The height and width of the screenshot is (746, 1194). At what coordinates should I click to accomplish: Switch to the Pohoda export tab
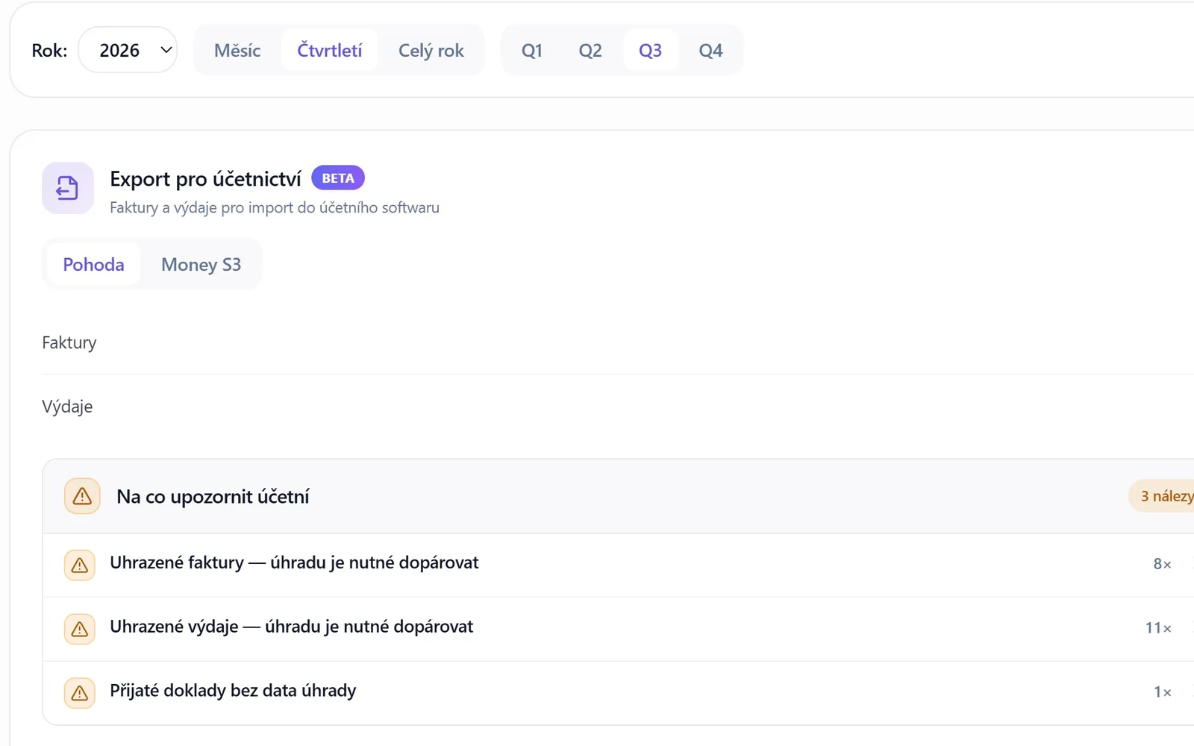click(x=93, y=264)
